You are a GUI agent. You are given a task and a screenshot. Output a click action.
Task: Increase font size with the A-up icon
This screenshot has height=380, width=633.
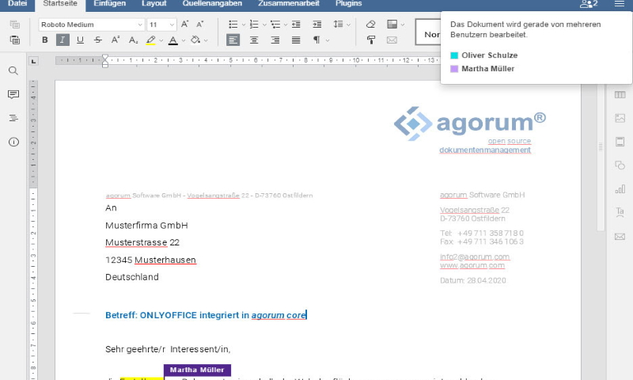pyautogui.click(x=184, y=25)
